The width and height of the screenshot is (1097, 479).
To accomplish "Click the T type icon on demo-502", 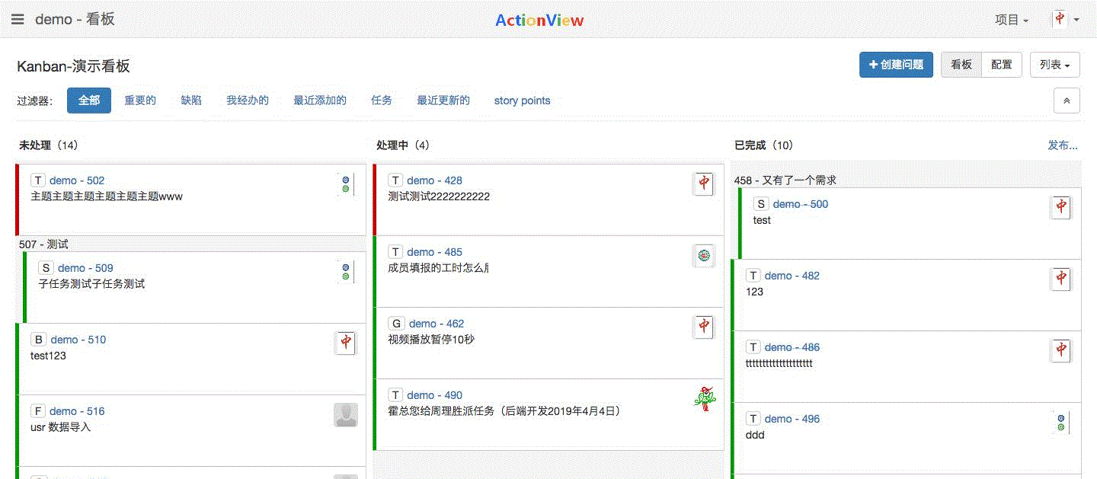I will 38,180.
